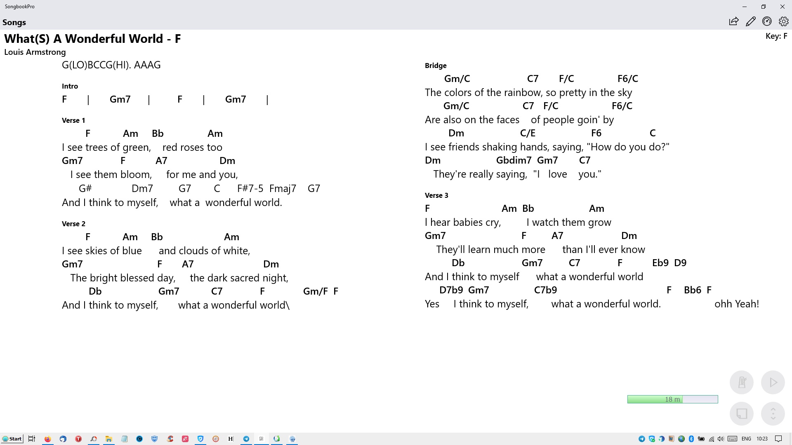This screenshot has height=445, width=792.
Task: Open touch keyboard tray icon
Action: (x=733, y=439)
